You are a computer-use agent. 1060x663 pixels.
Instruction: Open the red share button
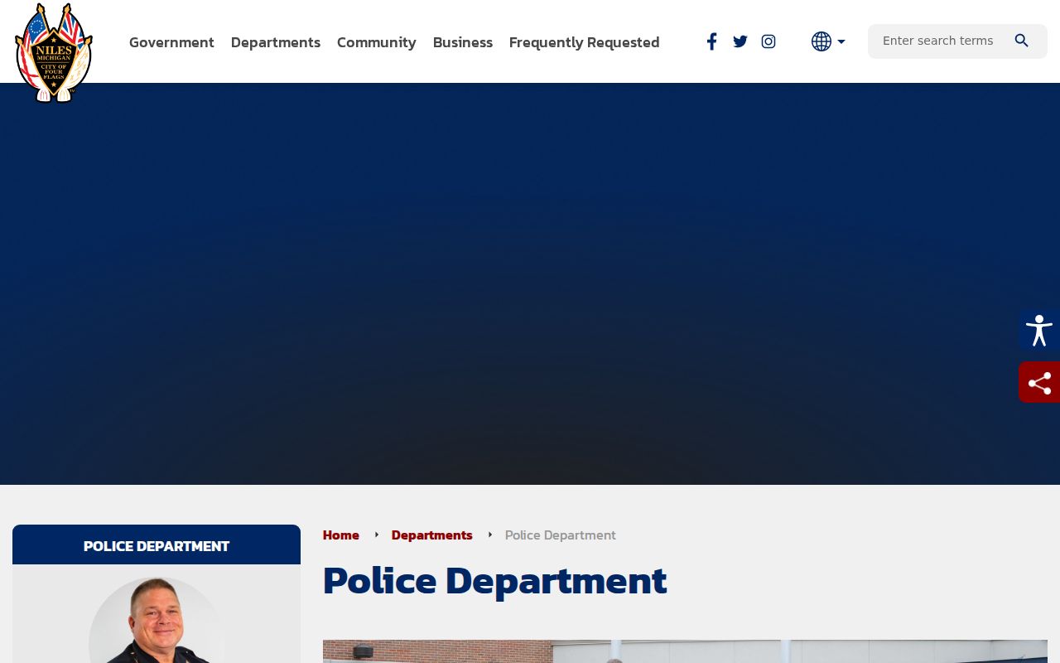1039,382
